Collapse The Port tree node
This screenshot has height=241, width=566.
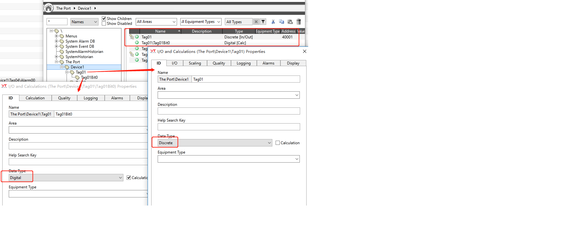tap(57, 62)
